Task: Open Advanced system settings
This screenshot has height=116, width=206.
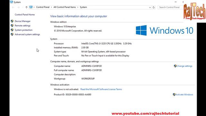Action: coord(27,34)
